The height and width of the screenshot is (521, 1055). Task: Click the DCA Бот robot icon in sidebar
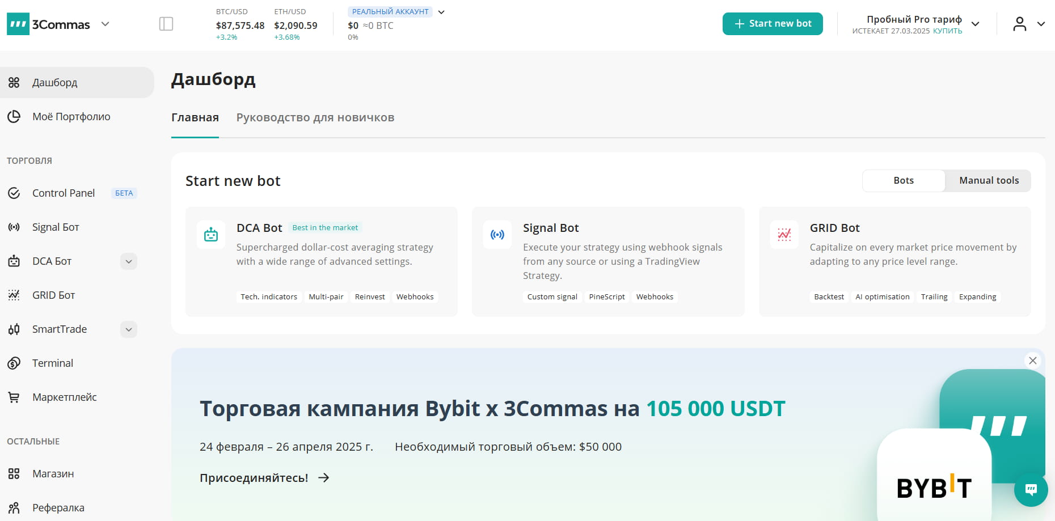tap(14, 261)
